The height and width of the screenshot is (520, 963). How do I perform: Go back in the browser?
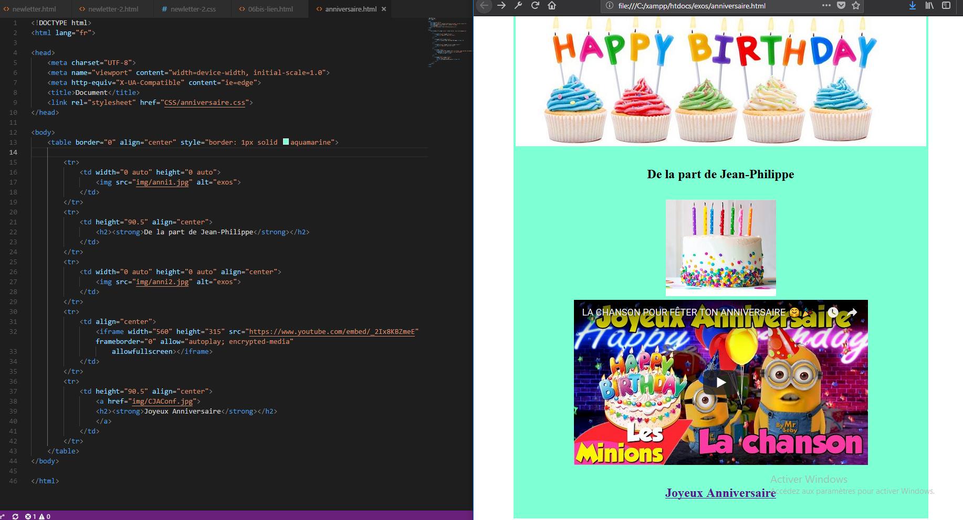(x=484, y=6)
